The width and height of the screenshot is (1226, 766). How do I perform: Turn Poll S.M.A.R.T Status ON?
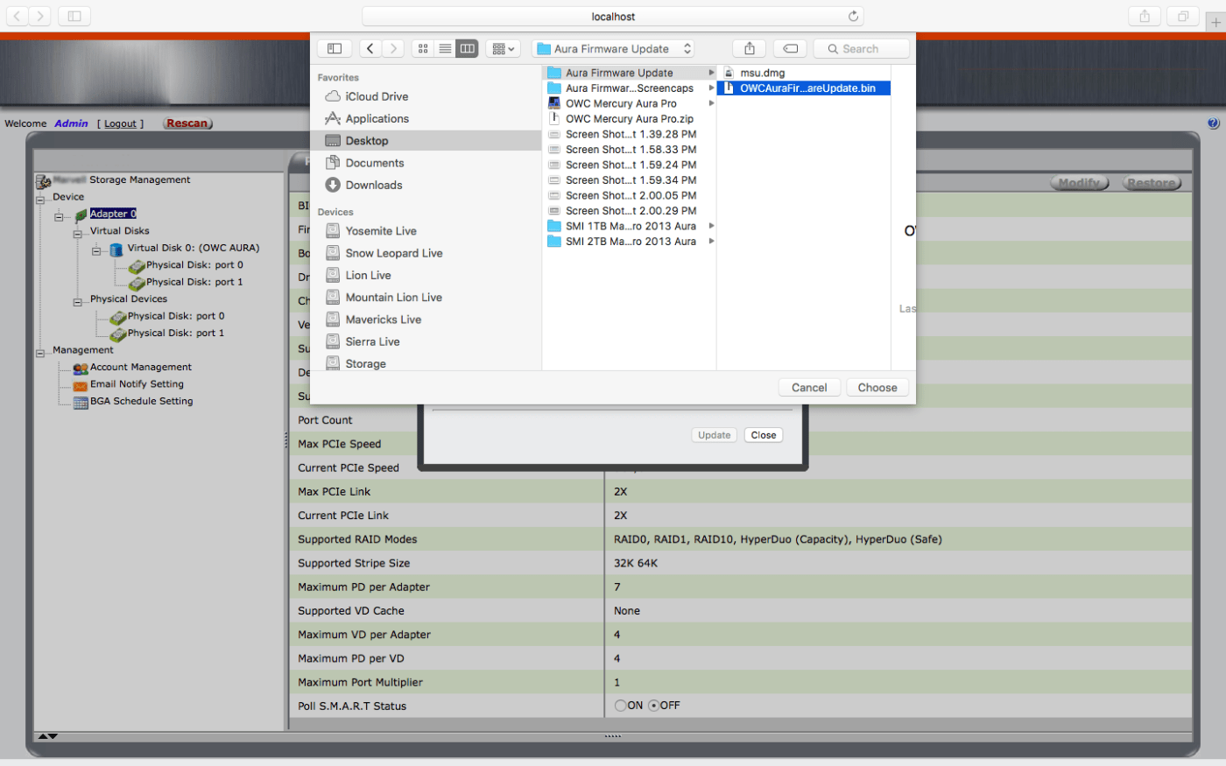coord(620,706)
